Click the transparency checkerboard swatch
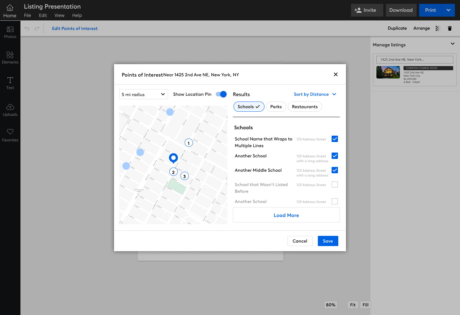The image size is (460, 315). [x=438, y=28]
